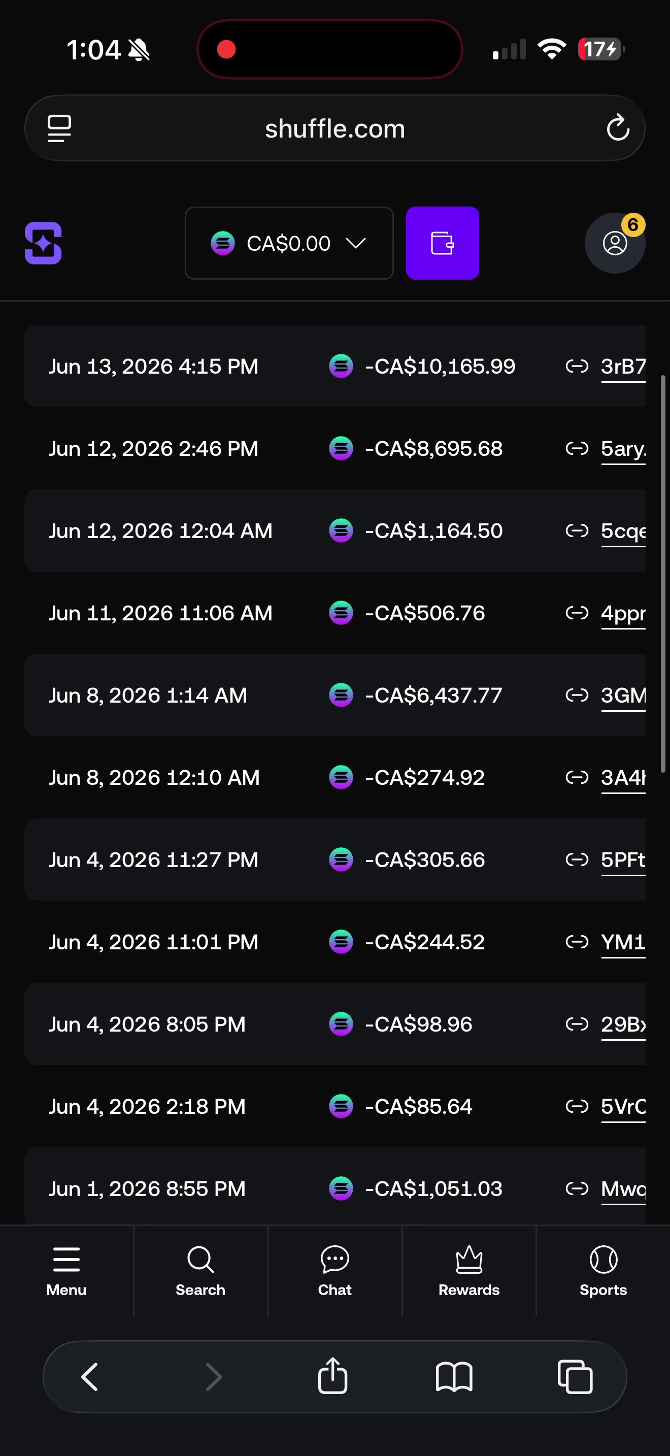Tap the Safari share icon

pos(333,1376)
